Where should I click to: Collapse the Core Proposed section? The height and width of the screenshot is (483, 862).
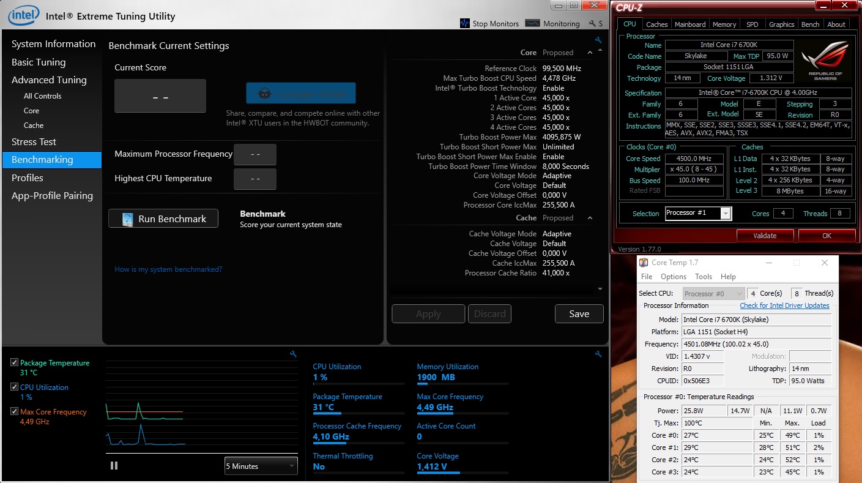coord(590,53)
